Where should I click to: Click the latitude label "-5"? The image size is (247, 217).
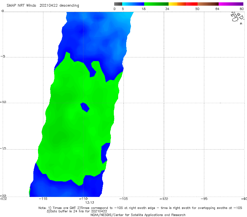[x=3, y=56]
